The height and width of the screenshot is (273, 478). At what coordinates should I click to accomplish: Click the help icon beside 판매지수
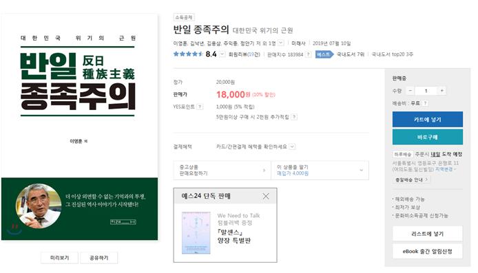pyautogui.click(x=309, y=54)
